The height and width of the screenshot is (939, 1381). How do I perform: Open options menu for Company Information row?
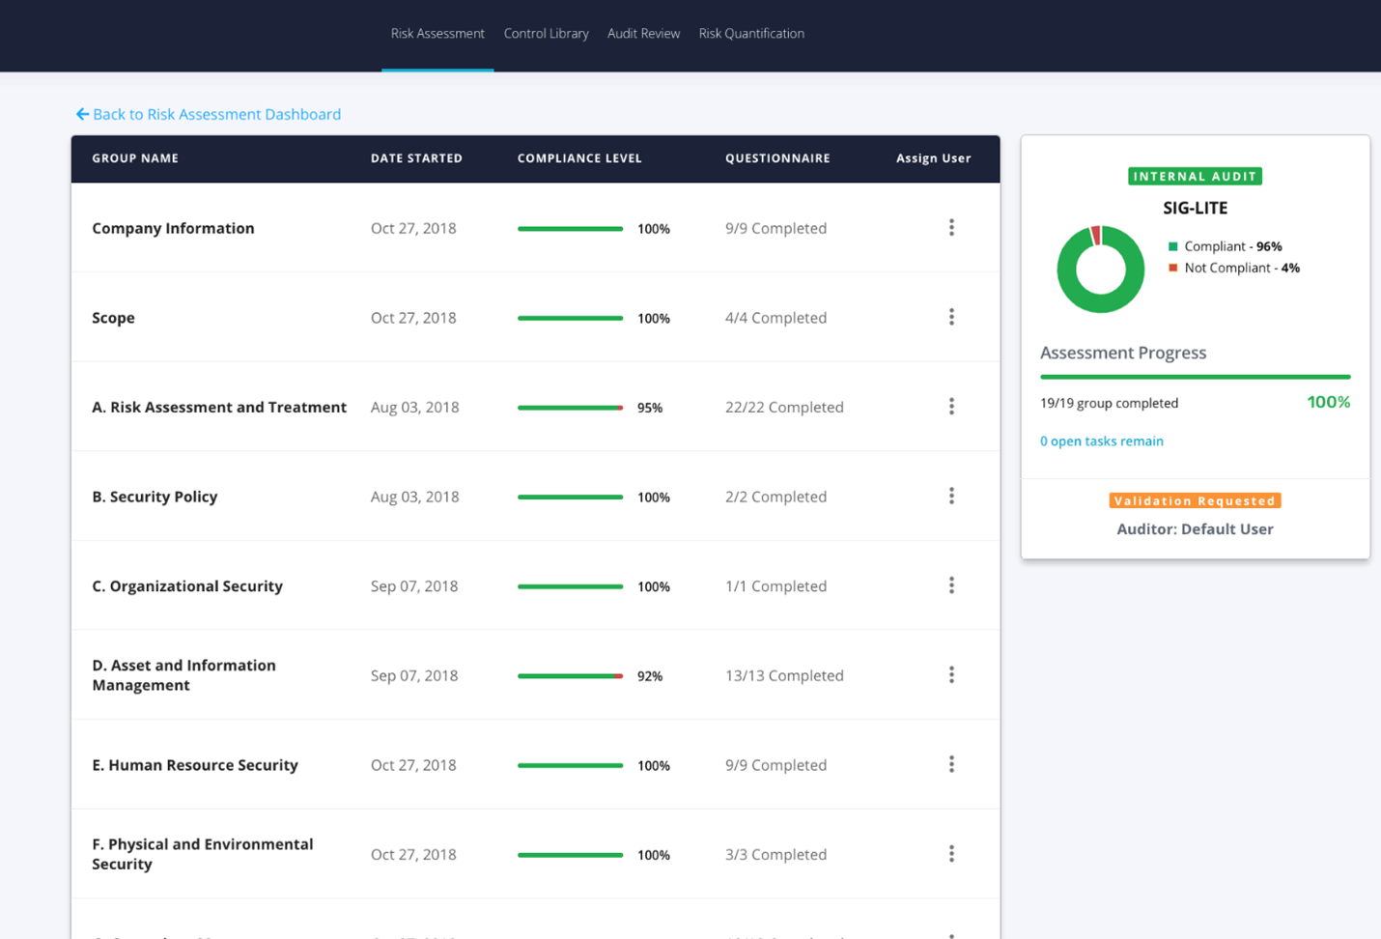(x=951, y=227)
